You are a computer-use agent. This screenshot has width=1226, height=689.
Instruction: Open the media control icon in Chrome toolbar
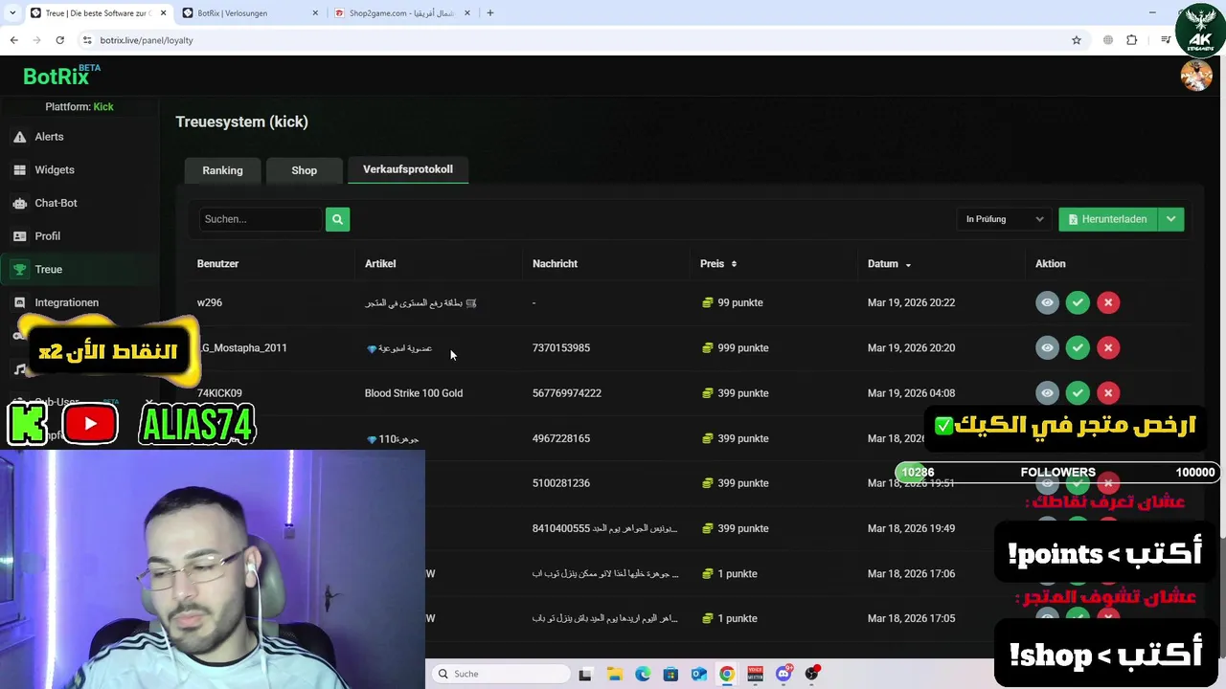(x=1166, y=40)
